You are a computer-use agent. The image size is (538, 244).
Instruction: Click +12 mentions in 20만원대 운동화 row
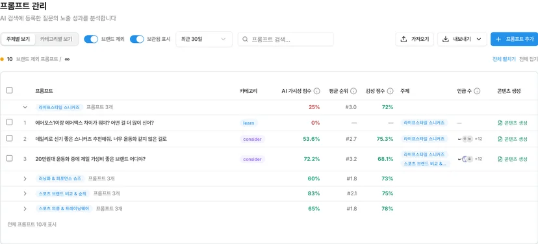click(478, 159)
